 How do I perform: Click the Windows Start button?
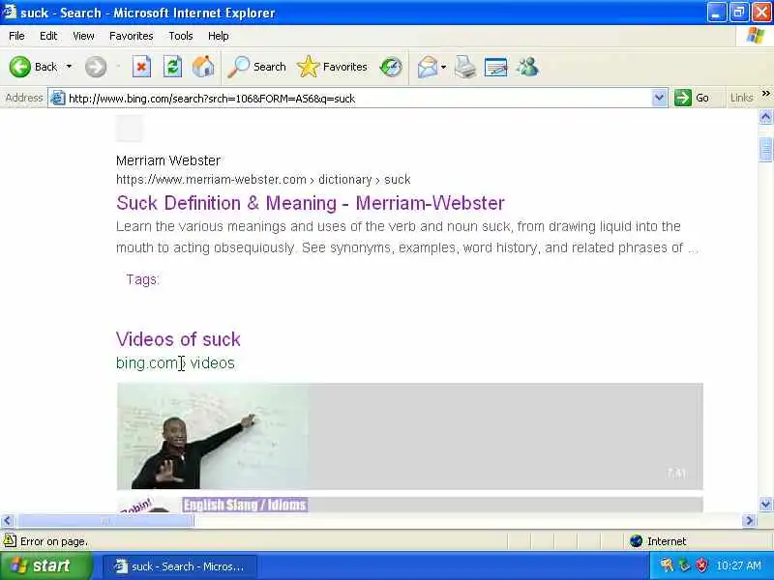click(45, 565)
